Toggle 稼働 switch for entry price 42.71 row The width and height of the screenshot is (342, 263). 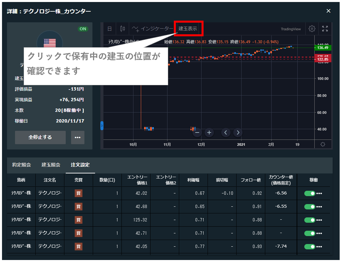pos(310,233)
